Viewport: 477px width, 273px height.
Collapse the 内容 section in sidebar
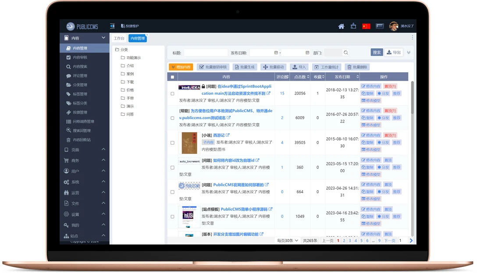click(103, 37)
